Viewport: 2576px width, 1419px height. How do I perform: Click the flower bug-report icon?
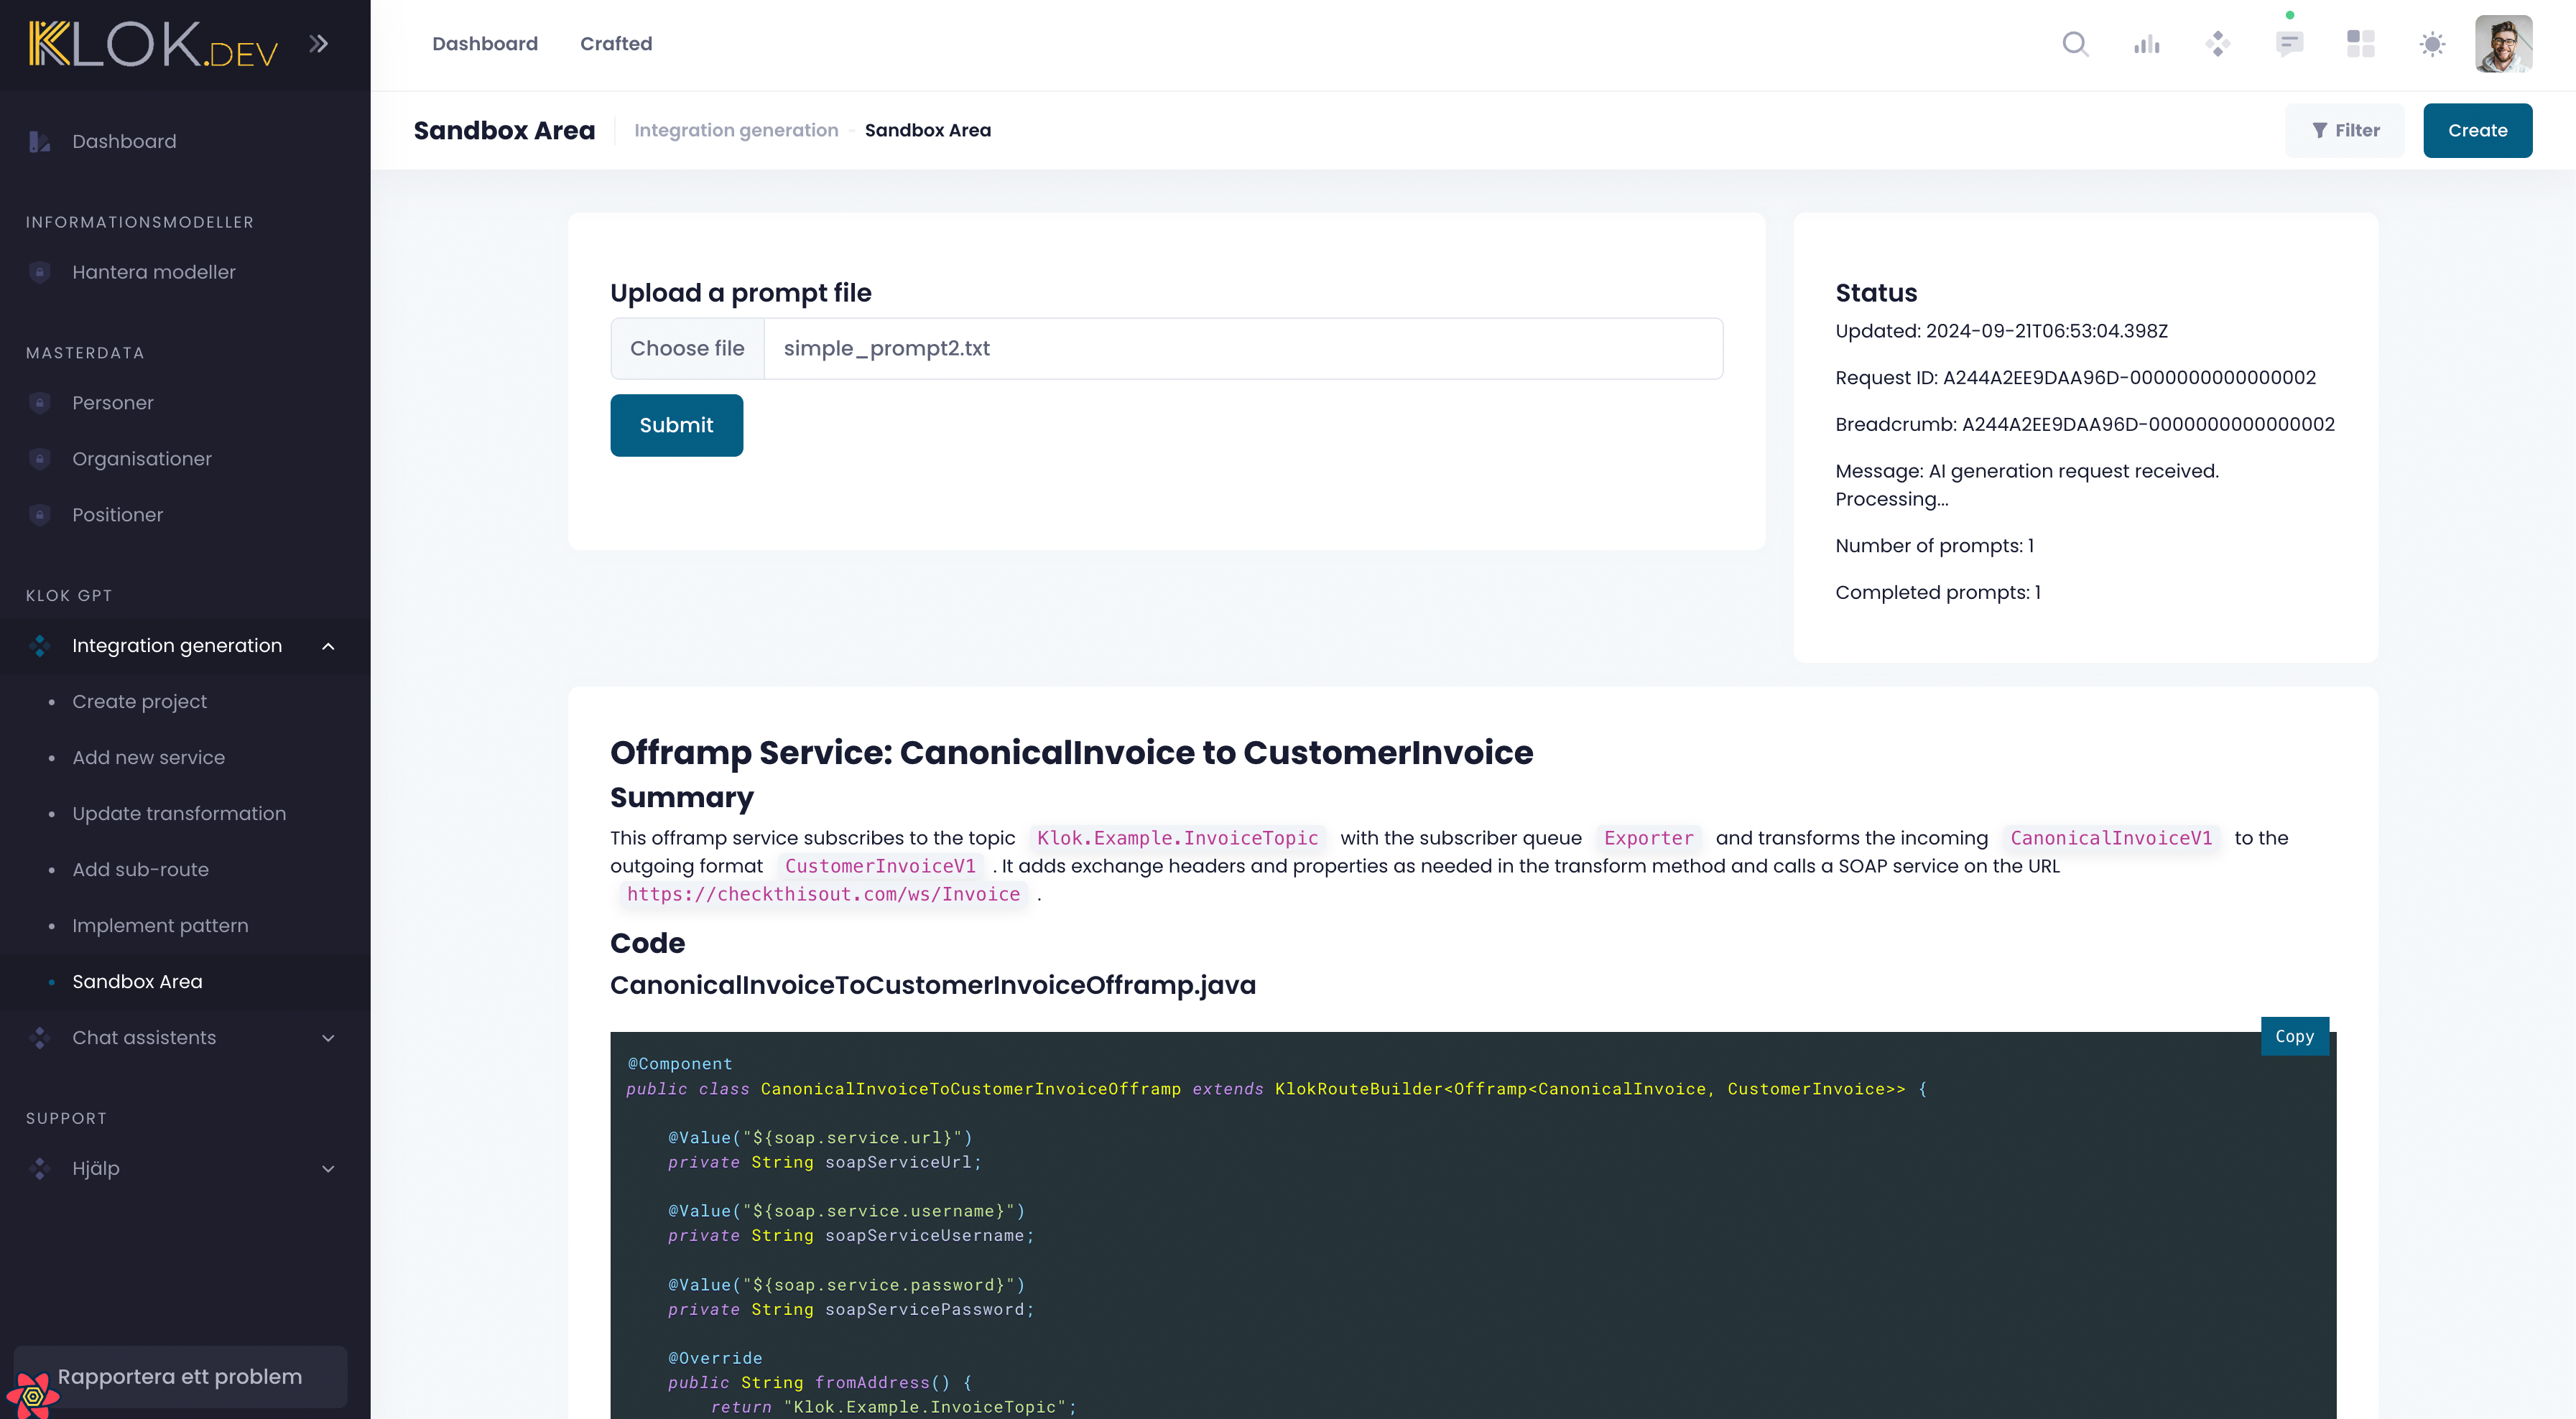coord(32,1395)
